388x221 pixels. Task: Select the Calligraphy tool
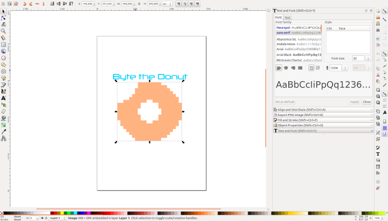[x=4, y=91]
